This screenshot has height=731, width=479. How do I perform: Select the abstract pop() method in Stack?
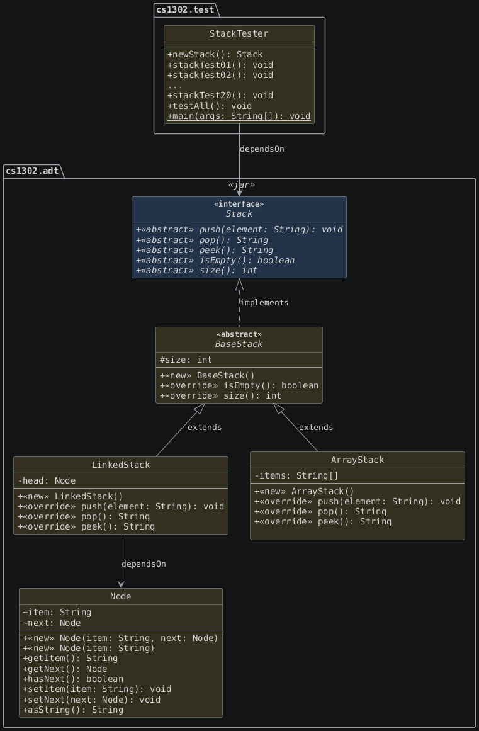click(202, 240)
